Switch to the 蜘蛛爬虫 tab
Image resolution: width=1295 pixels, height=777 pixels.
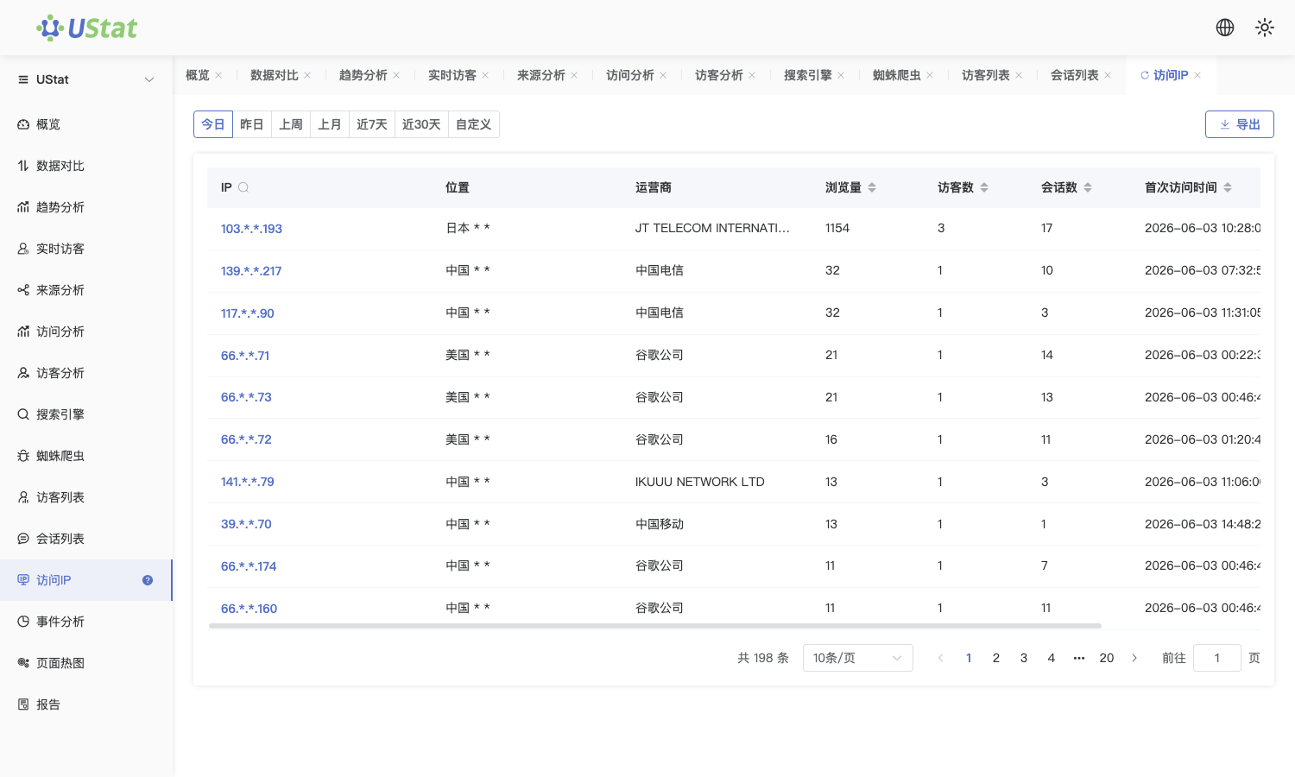pos(897,75)
